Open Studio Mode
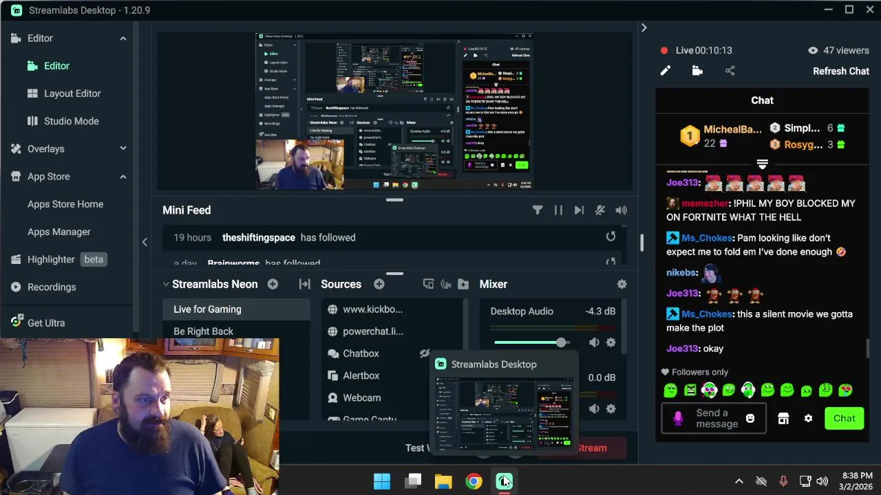This screenshot has height=495, width=881. [72, 121]
